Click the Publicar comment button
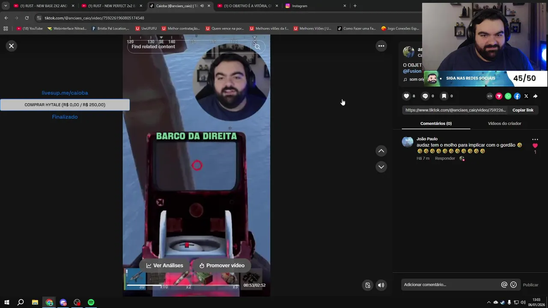The image size is (548, 308). pyautogui.click(x=530, y=284)
